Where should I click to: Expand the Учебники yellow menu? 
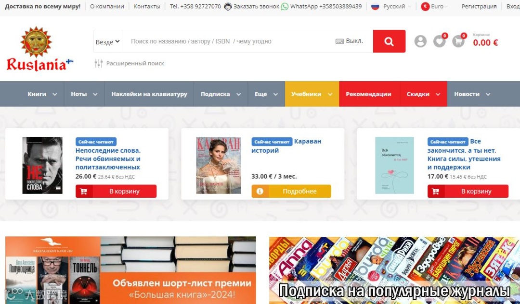[x=312, y=94]
